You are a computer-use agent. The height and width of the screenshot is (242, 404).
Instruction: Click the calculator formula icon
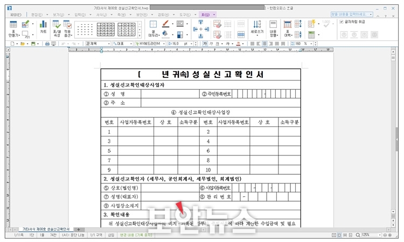coord(311,35)
